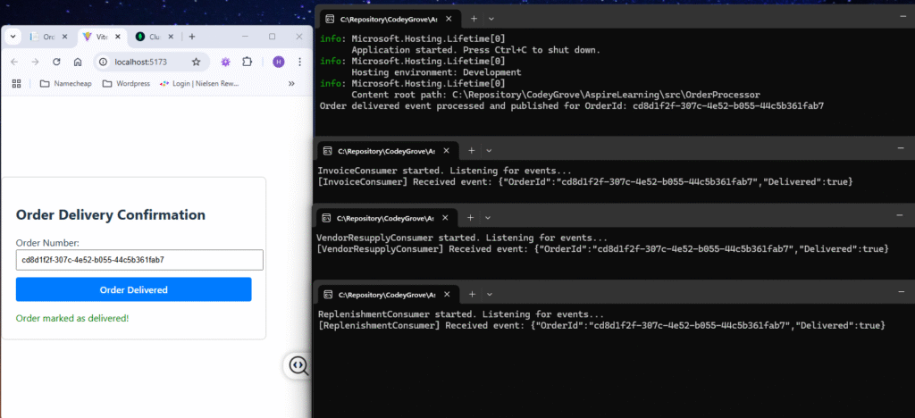Add a new tab in the VendorResupplyConsumer terminal
The height and width of the screenshot is (418, 915).
click(x=470, y=218)
